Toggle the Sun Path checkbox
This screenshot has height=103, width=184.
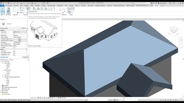pyautogui.click(x=14, y=47)
